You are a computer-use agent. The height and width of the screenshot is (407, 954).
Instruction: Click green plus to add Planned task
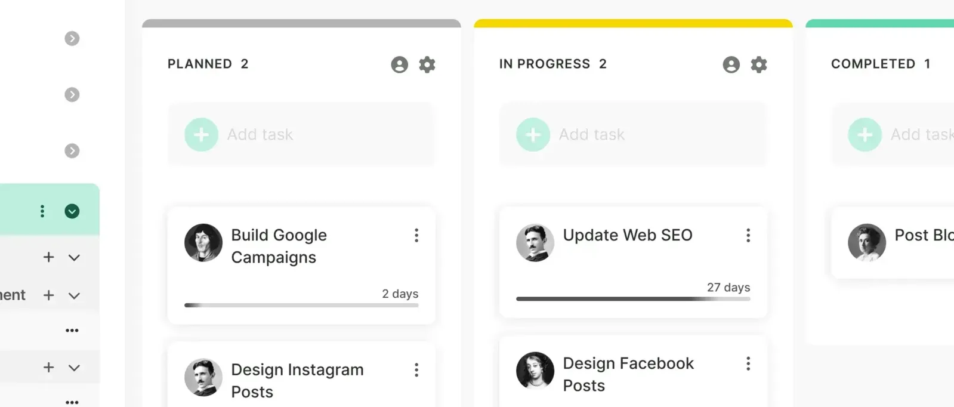click(x=202, y=135)
